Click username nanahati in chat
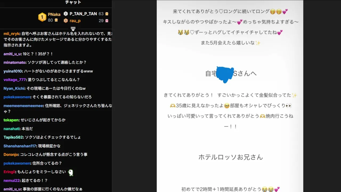 pyautogui.click(x=12, y=129)
